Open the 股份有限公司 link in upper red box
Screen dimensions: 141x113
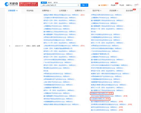[x=99, y=93]
